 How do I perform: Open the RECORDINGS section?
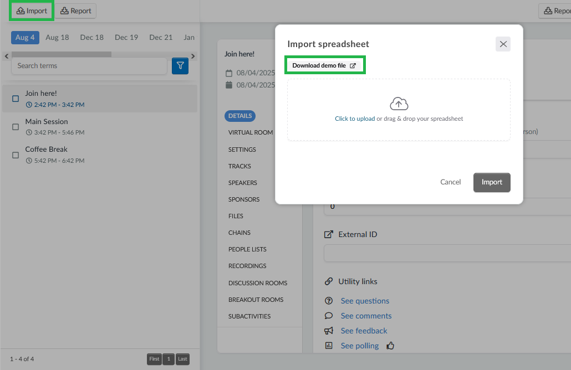(247, 266)
